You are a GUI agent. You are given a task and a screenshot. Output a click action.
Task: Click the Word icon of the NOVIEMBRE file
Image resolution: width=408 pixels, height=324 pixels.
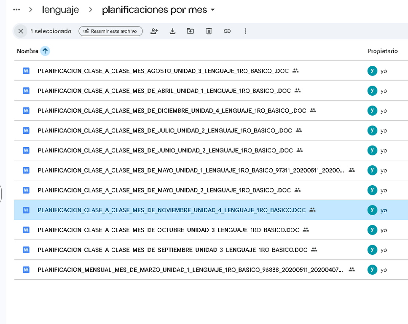tap(26, 210)
